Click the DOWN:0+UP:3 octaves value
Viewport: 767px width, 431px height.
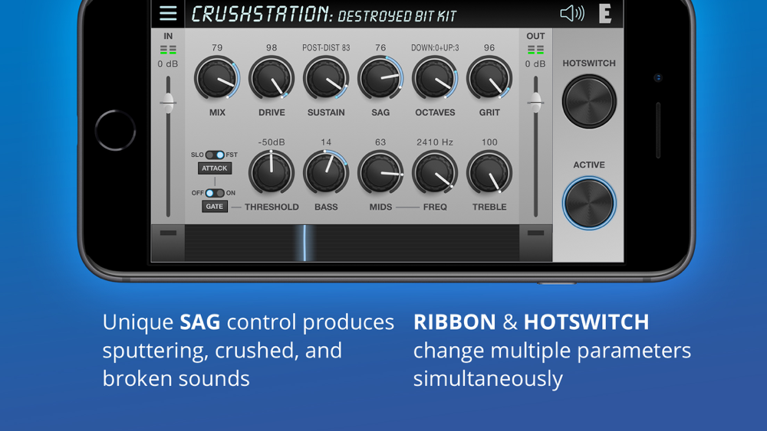click(x=435, y=47)
